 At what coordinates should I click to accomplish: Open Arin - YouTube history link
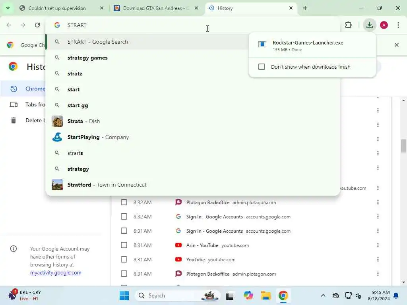click(x=202, y=245)
